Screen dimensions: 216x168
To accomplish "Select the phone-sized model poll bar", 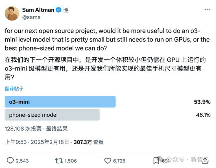I will tap(52, 115).
